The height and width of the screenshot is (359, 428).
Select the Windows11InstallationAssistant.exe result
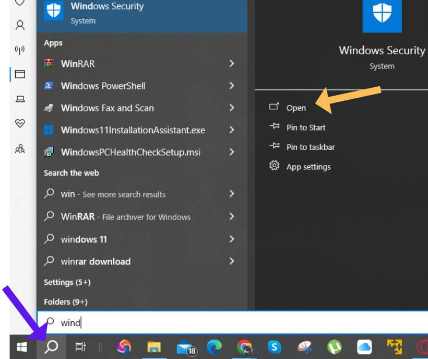(x=142, y=130)
